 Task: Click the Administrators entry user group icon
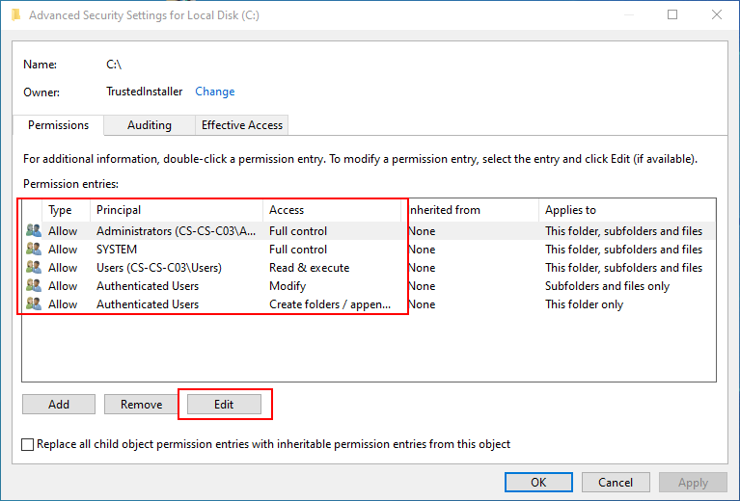click(33, 230)
